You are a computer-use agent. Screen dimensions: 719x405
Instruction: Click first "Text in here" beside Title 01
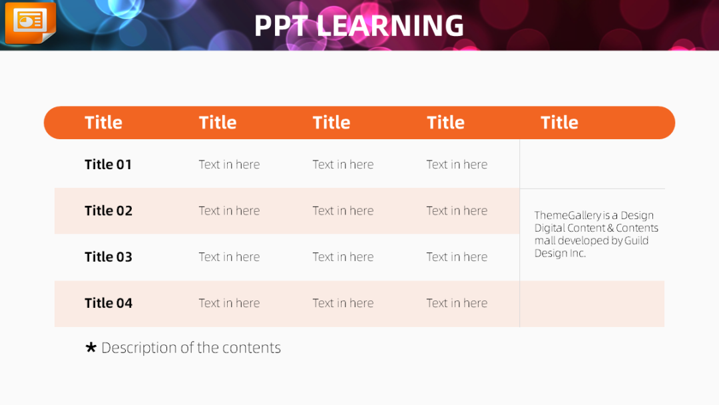click(x=229, y=165)
